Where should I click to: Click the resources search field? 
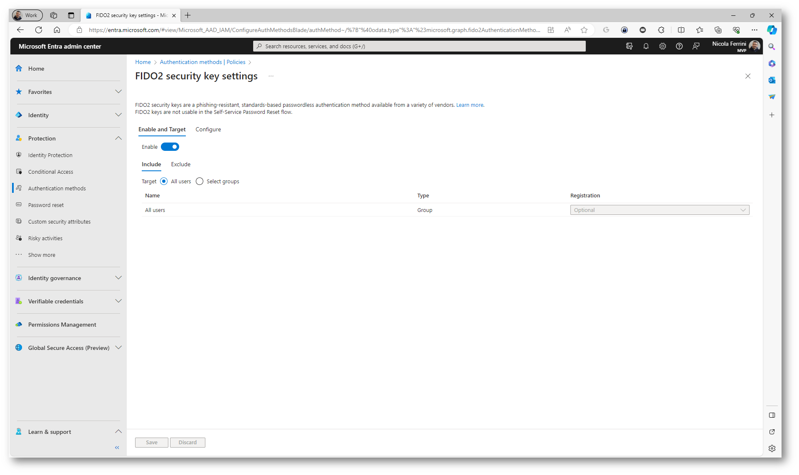tap(419, 46)
